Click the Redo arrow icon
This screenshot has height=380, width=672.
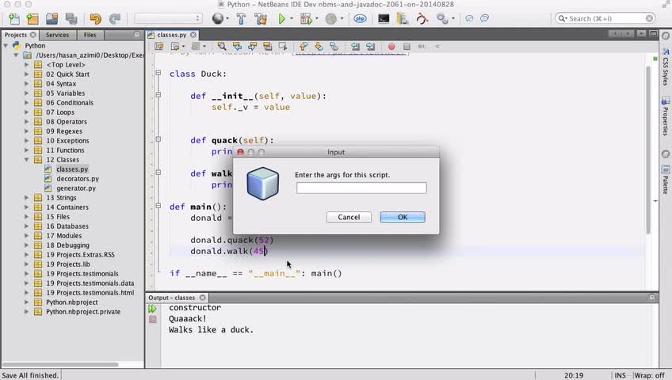coord(114,18)
